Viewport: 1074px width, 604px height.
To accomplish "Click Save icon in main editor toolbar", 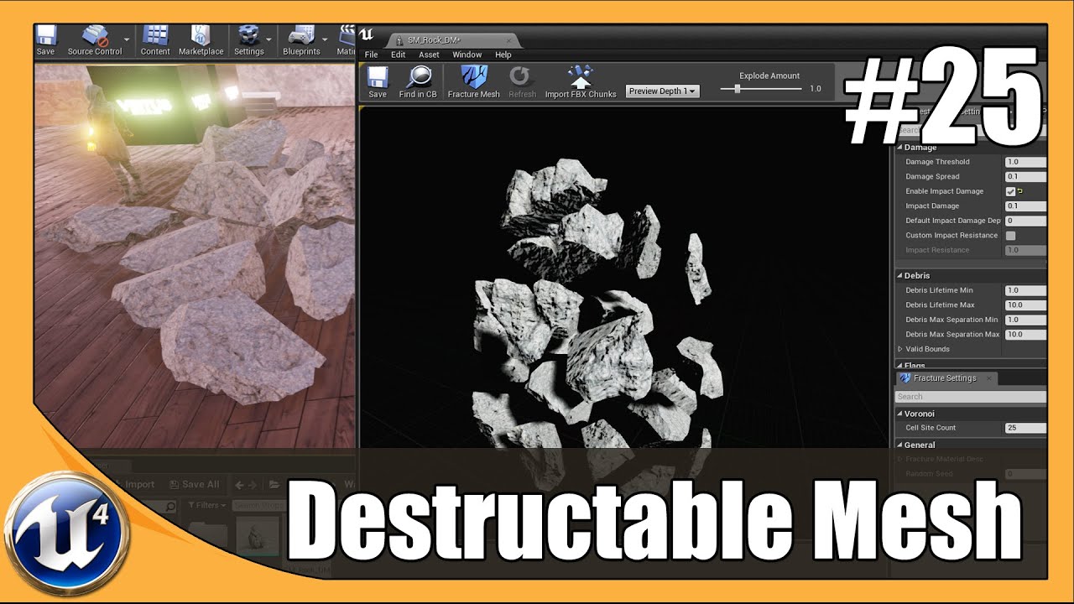I will click(x=45, y=39).
